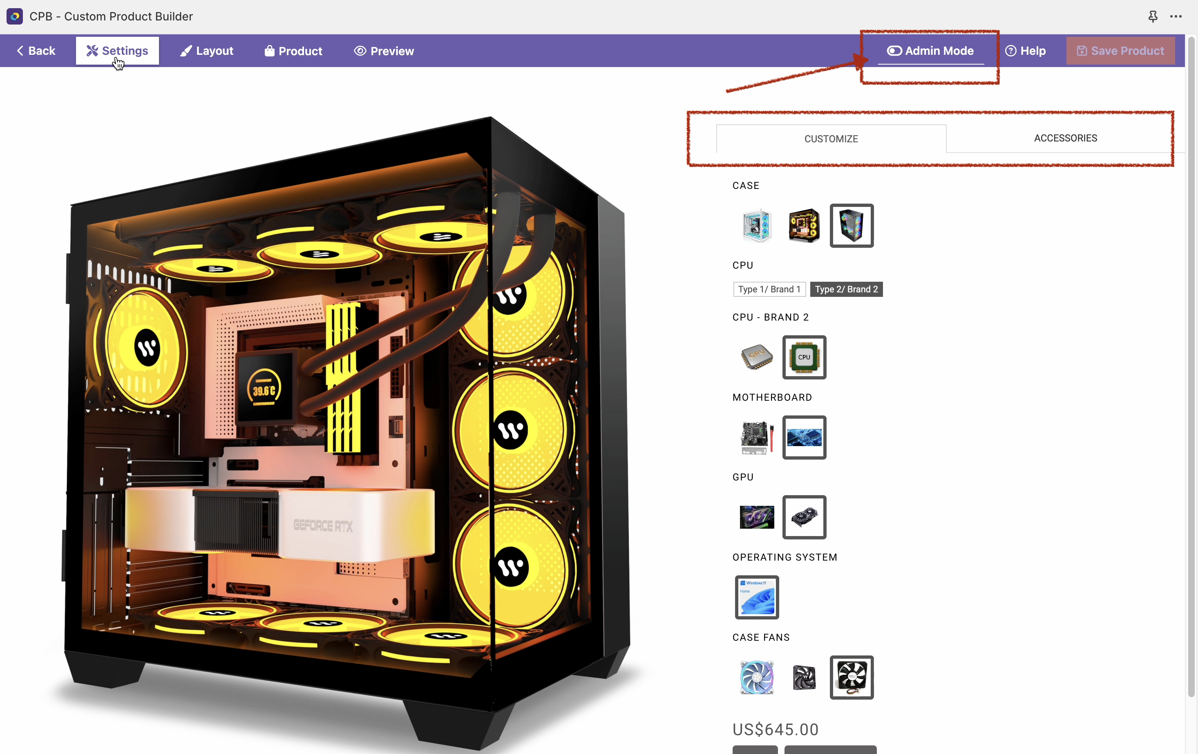Click the CPB app logo icon
The image size is (1198, 754).
tap(14, 16)
